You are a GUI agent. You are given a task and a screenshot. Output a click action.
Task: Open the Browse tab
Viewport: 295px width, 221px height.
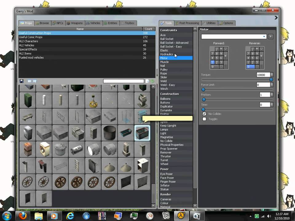(42, 23)
